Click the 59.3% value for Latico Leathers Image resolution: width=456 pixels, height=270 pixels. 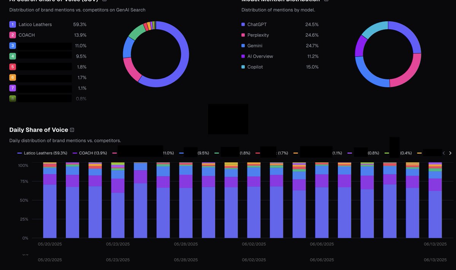tap(80, 24)
